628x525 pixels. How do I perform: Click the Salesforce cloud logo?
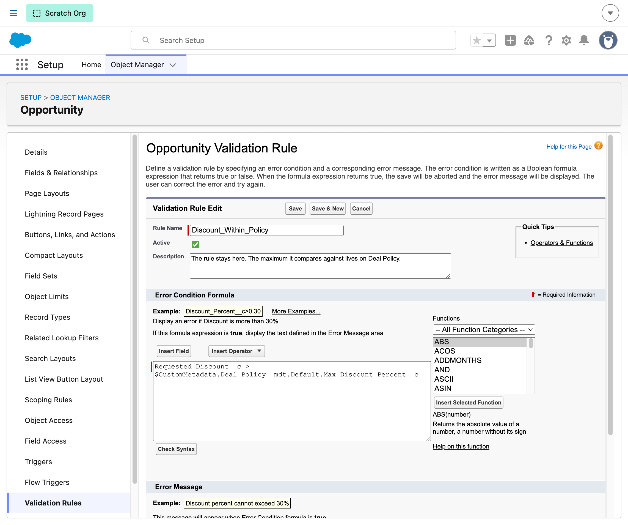click(x=20, y=40)
